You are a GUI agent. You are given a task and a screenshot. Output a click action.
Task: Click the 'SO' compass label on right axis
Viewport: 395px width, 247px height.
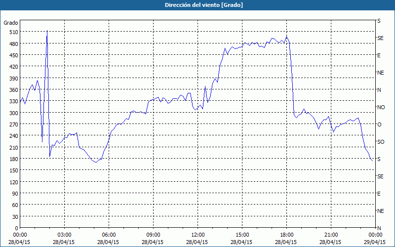pyautogui.click(x=381, y=142)
